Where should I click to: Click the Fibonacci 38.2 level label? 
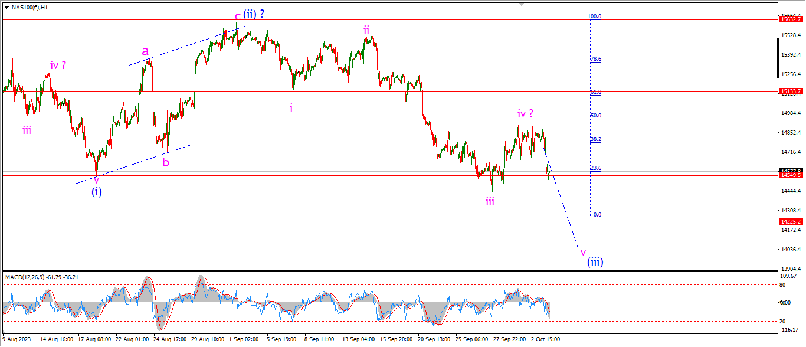tap(596, 139)
